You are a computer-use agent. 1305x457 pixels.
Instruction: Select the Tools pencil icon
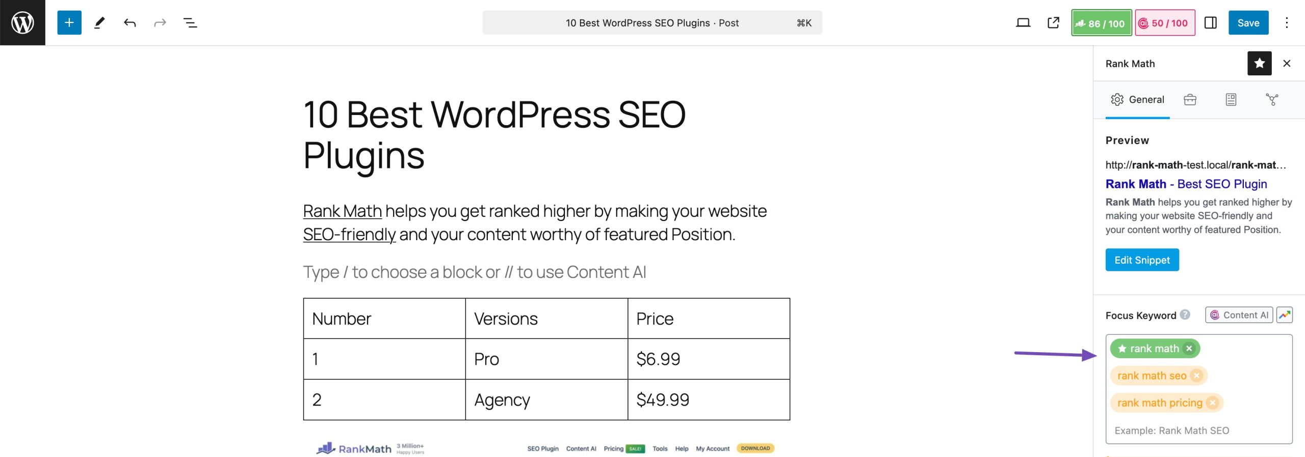100,22
